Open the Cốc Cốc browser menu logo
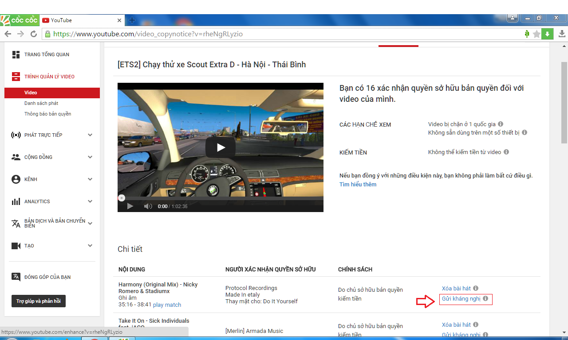568x340 pixels. 20,20
